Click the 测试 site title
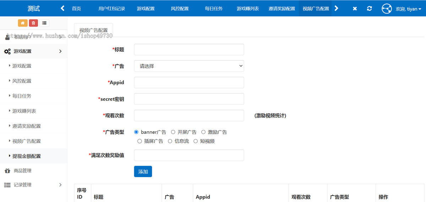The image size is (426, 202). [x=34, y=9]
